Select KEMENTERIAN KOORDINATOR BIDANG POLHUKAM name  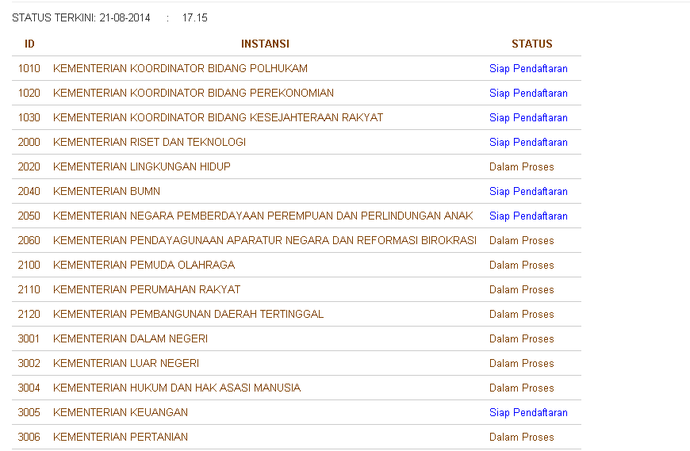[x=180, y=69]
